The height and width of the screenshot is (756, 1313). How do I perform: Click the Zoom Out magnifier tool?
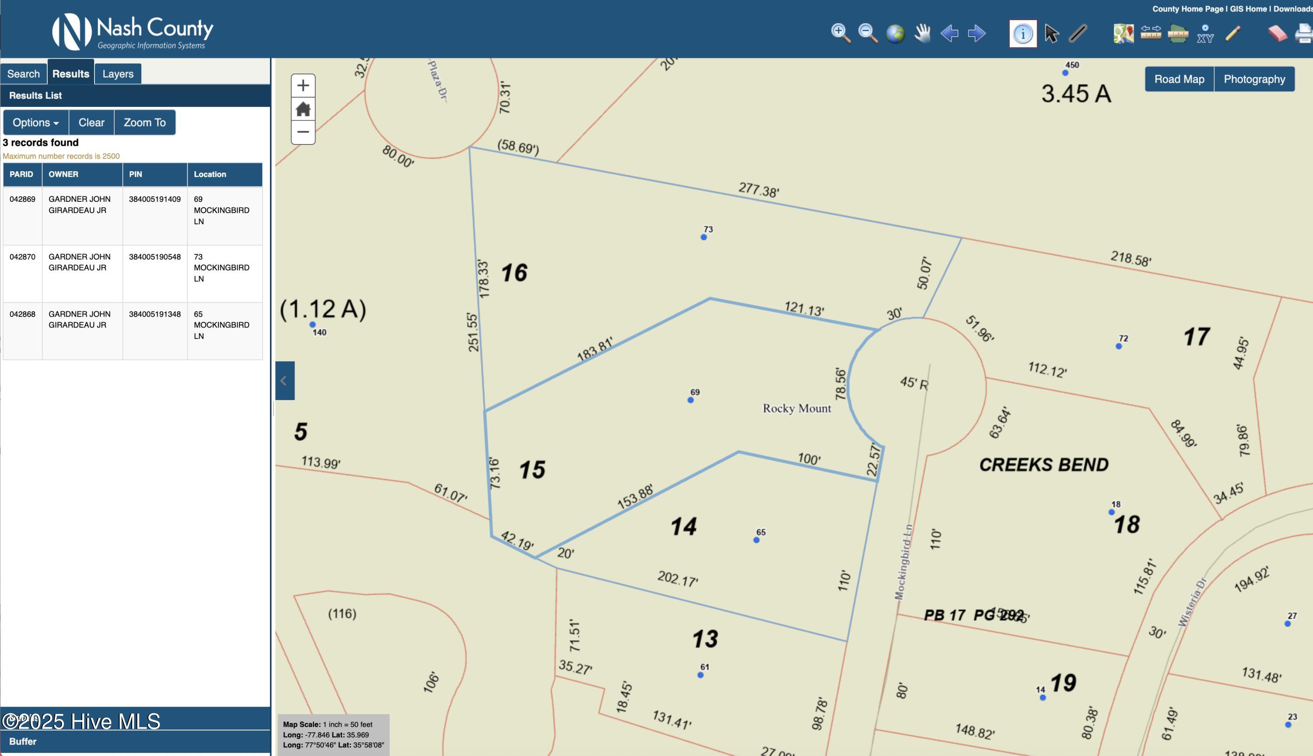tap(867, 34)
